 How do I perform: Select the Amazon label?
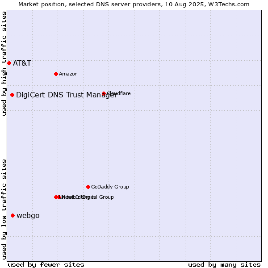[68, 74]
